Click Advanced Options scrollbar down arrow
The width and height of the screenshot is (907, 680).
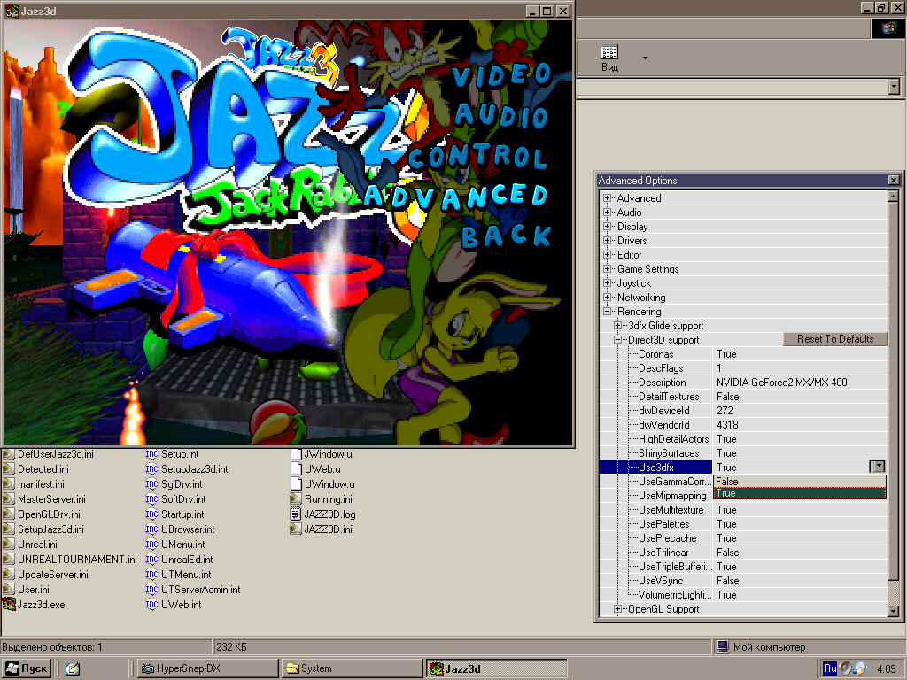[x=893, y=611]
